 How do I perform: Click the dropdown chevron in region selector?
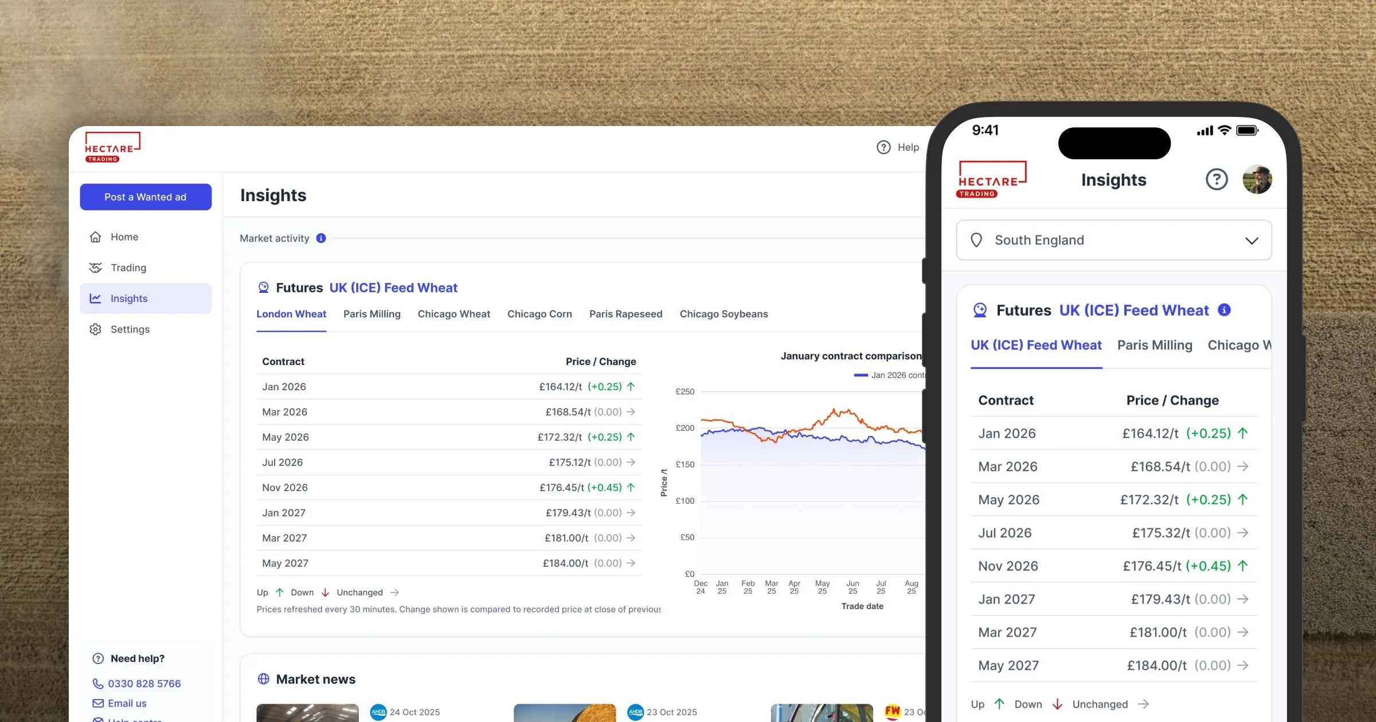[1252, 241]
